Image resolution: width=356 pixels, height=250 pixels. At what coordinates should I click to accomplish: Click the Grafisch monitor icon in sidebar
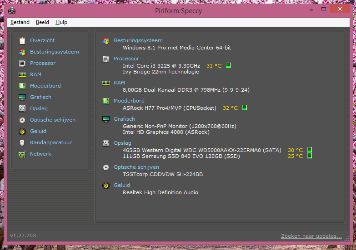(x=22, y=97)
